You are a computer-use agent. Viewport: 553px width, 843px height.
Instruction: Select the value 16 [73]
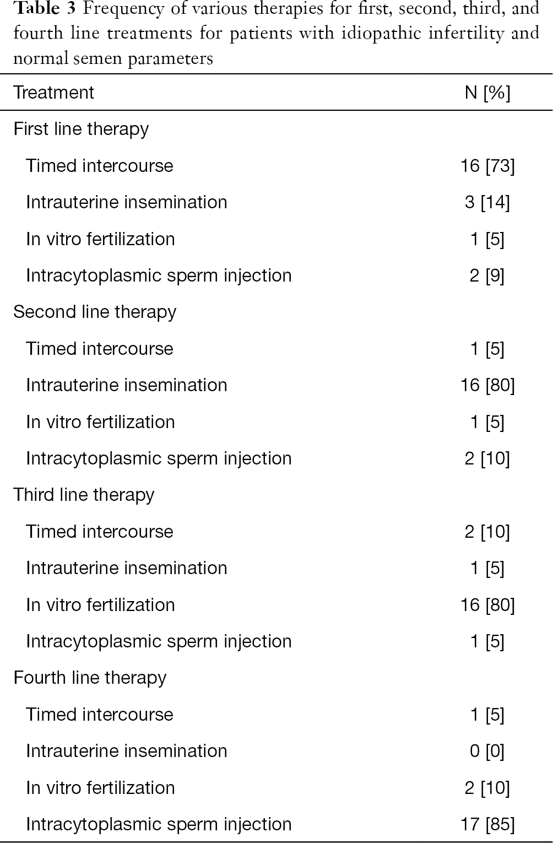coord(487,166)
